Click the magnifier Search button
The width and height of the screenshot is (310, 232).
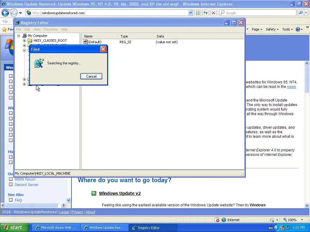tap(301, 13)
